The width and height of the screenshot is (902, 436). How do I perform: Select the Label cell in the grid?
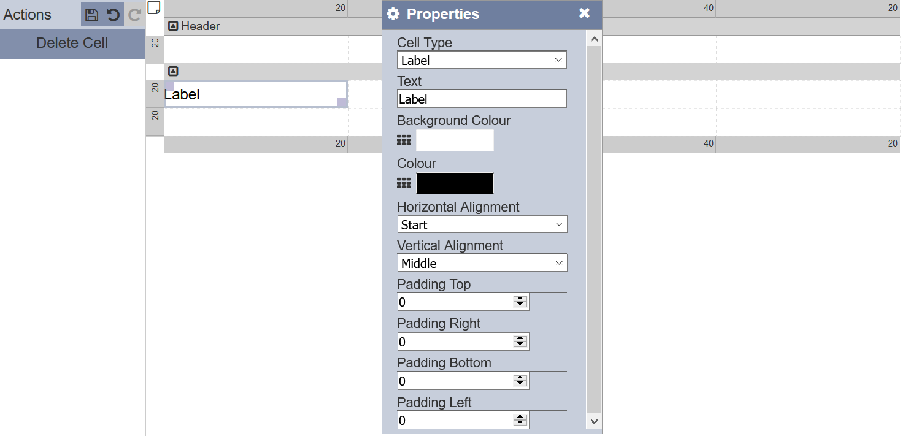[x=256, y=94]
